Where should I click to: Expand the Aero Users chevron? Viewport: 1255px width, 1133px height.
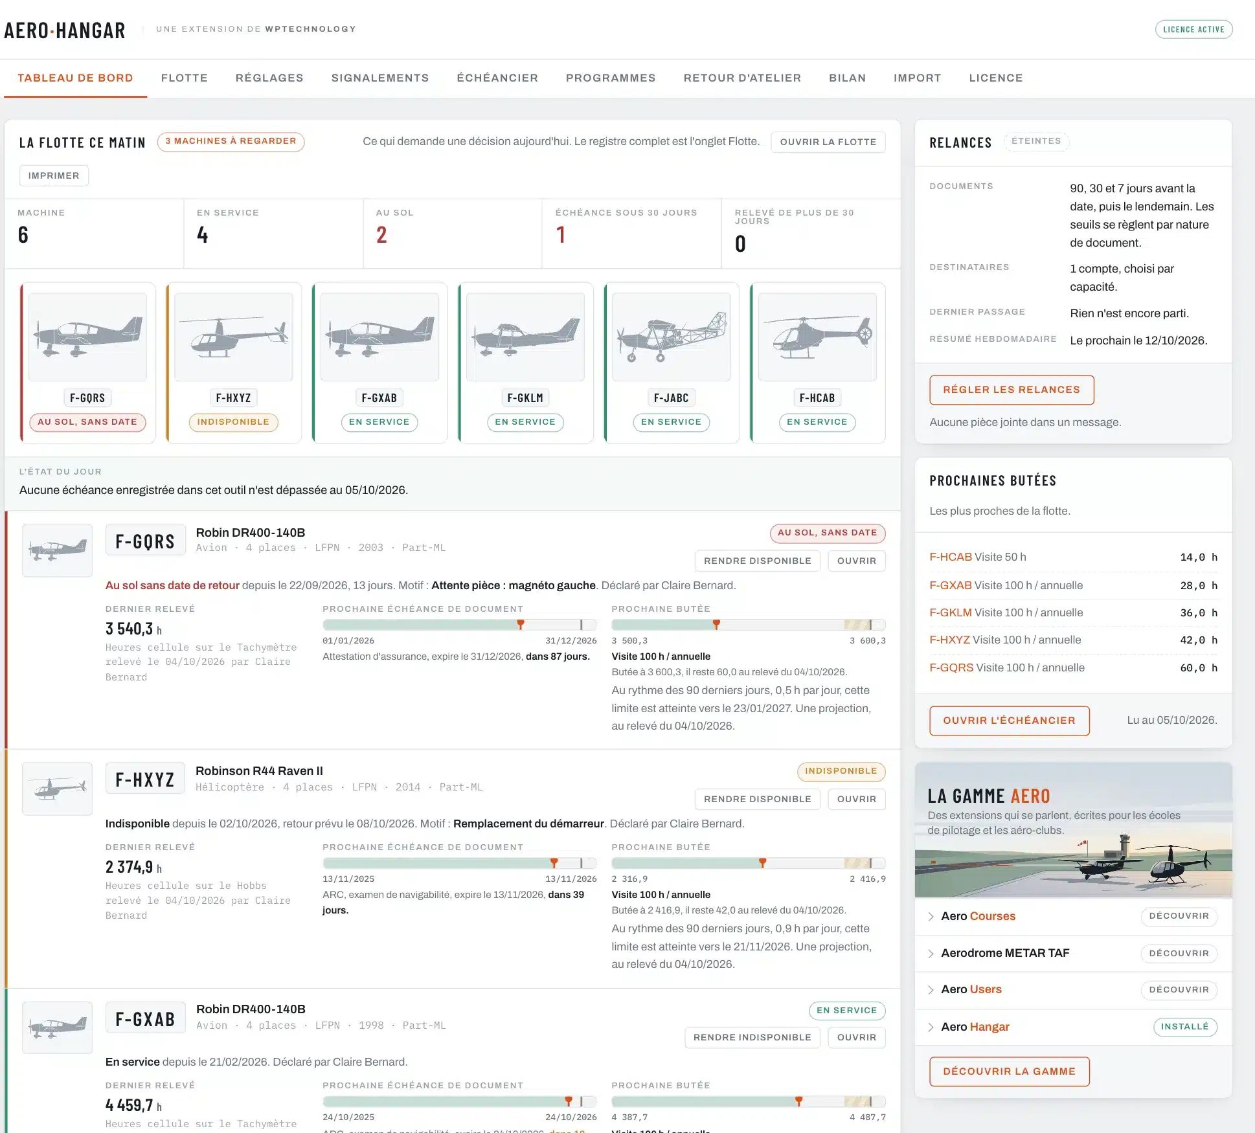click(931, 990)
